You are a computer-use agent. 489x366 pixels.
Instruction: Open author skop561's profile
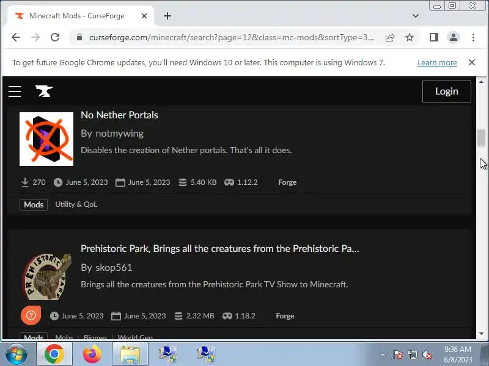click(114, 268)
